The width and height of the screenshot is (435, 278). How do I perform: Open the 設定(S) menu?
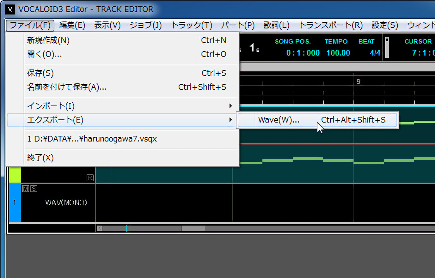(x=385, y=25)
